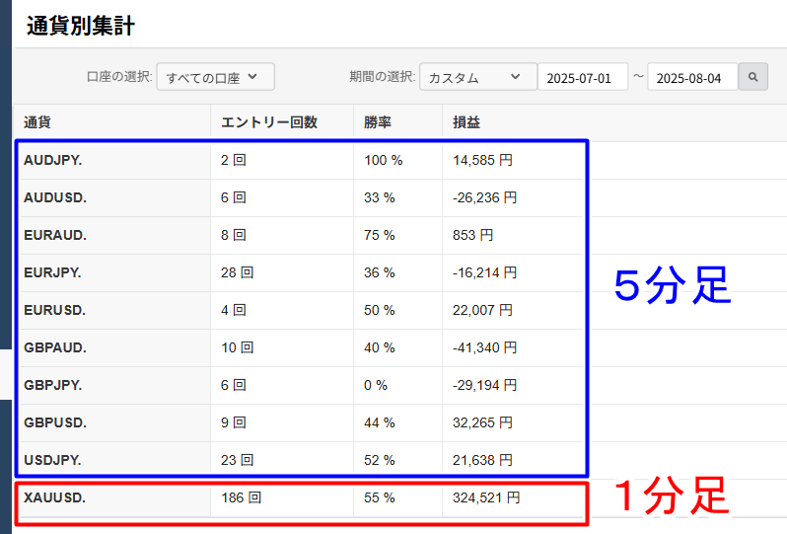Select the GBPUSD. row
The width and height of the screenshot is (787, 534).
click(x=301, y=422)
